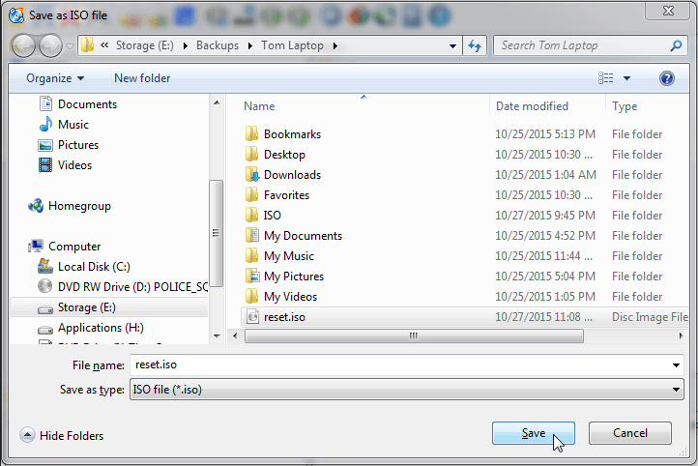Expand the view options dropdown arrow
The height and width of the screenshot is (466, 698).
626,78
